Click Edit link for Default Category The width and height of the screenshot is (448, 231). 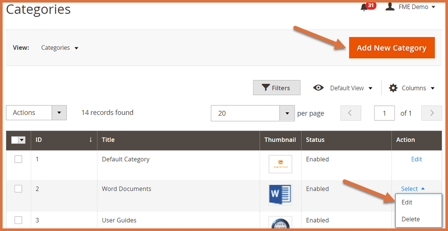coord(416,159)
